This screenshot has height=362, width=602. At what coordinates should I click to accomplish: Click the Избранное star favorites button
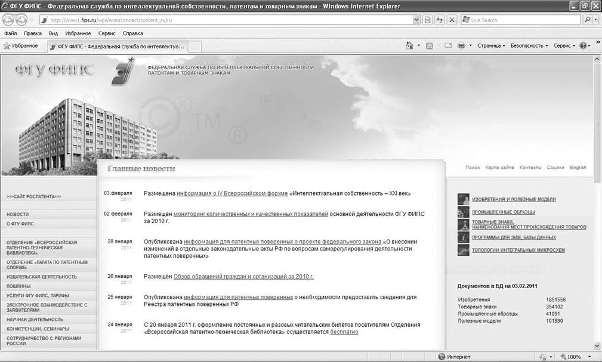[x=21, y=46]
